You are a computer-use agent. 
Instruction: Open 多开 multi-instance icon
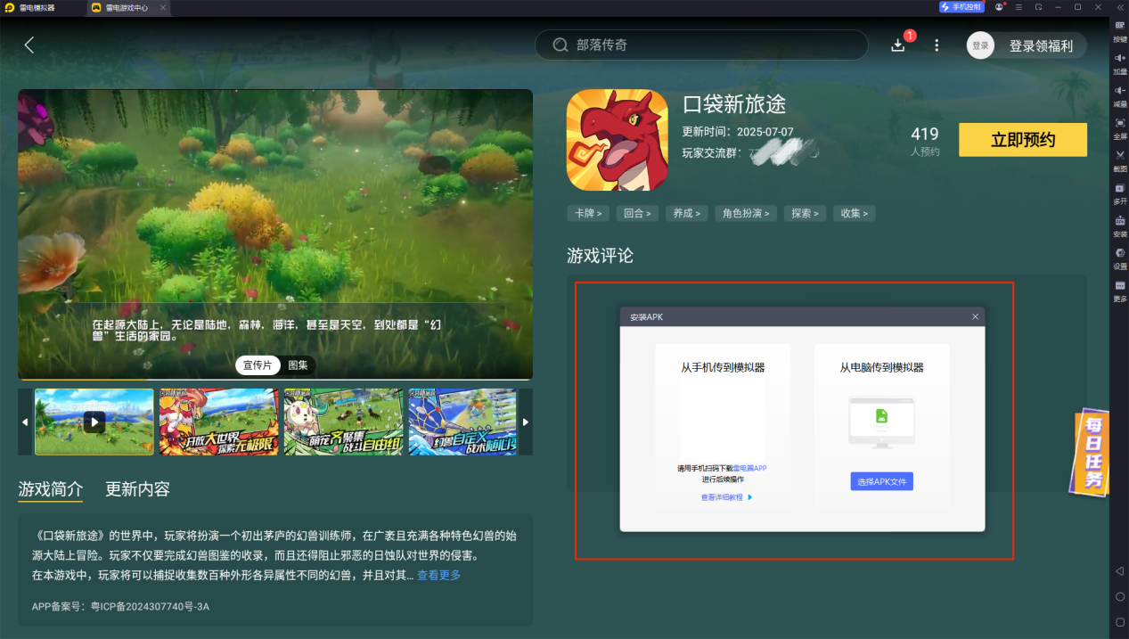pos(1120,193)
